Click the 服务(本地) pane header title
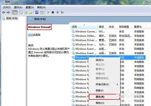The image size is (151, 106). (40, 19)
